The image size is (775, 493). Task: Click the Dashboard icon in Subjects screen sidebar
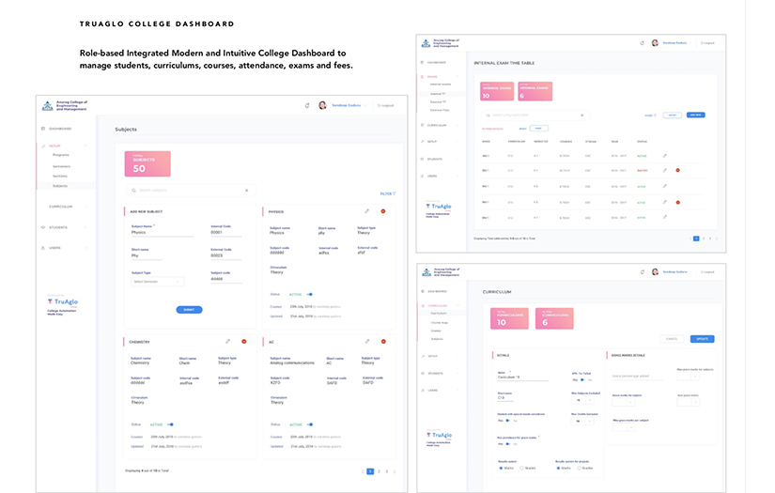pyautogui.click(x=43, y=129)
